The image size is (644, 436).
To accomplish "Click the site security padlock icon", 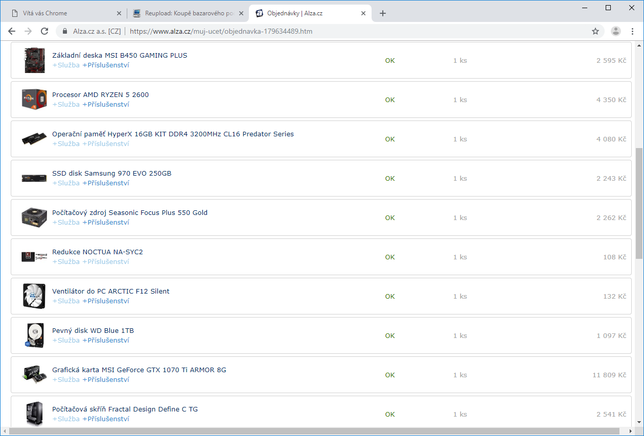I will pos(64,31).
